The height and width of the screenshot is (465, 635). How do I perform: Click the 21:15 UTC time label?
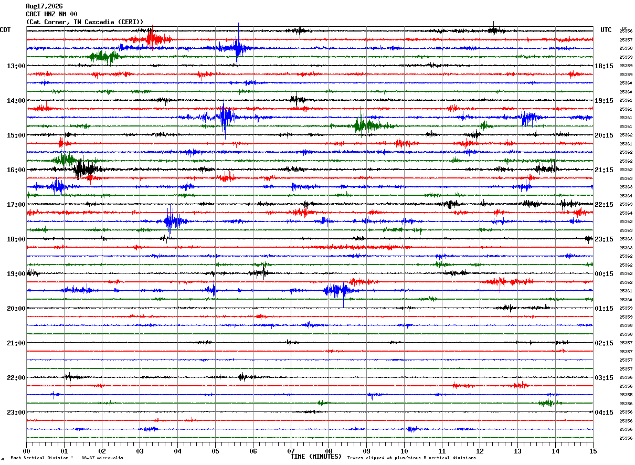coord(604,170)
